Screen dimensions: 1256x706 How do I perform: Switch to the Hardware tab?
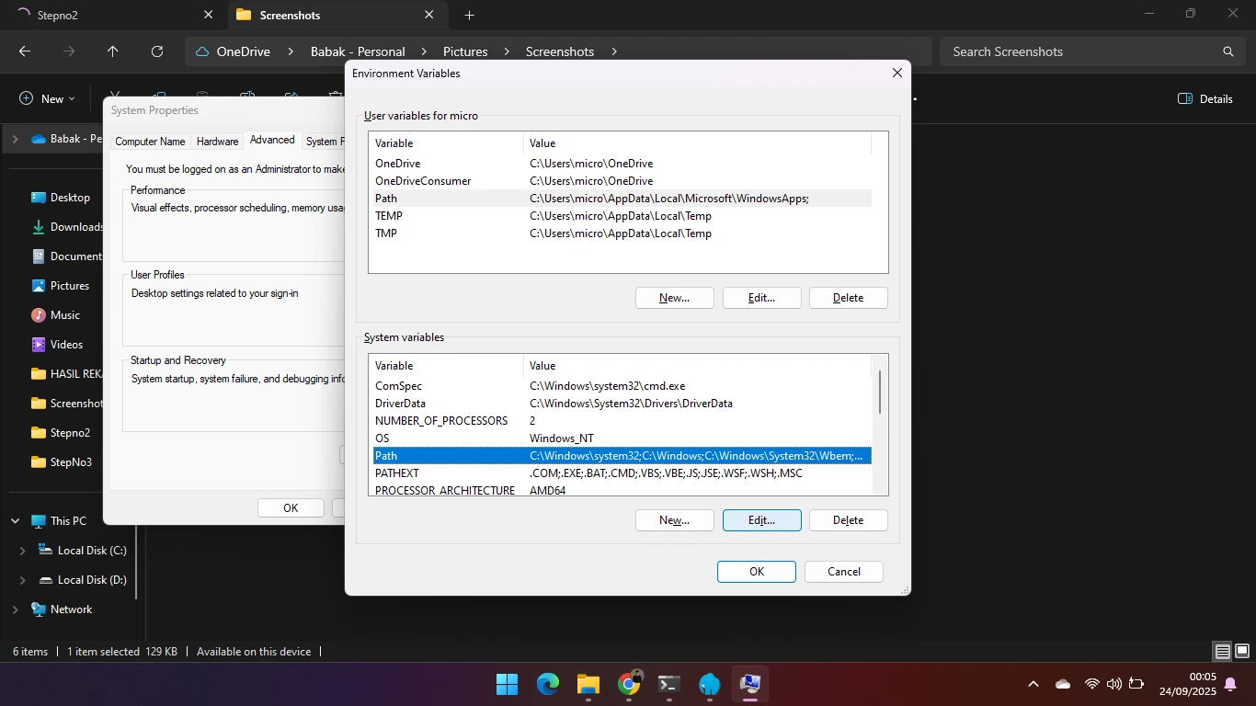click(x=217, y=142)
